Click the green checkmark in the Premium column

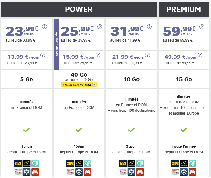(x=184, y=130)
